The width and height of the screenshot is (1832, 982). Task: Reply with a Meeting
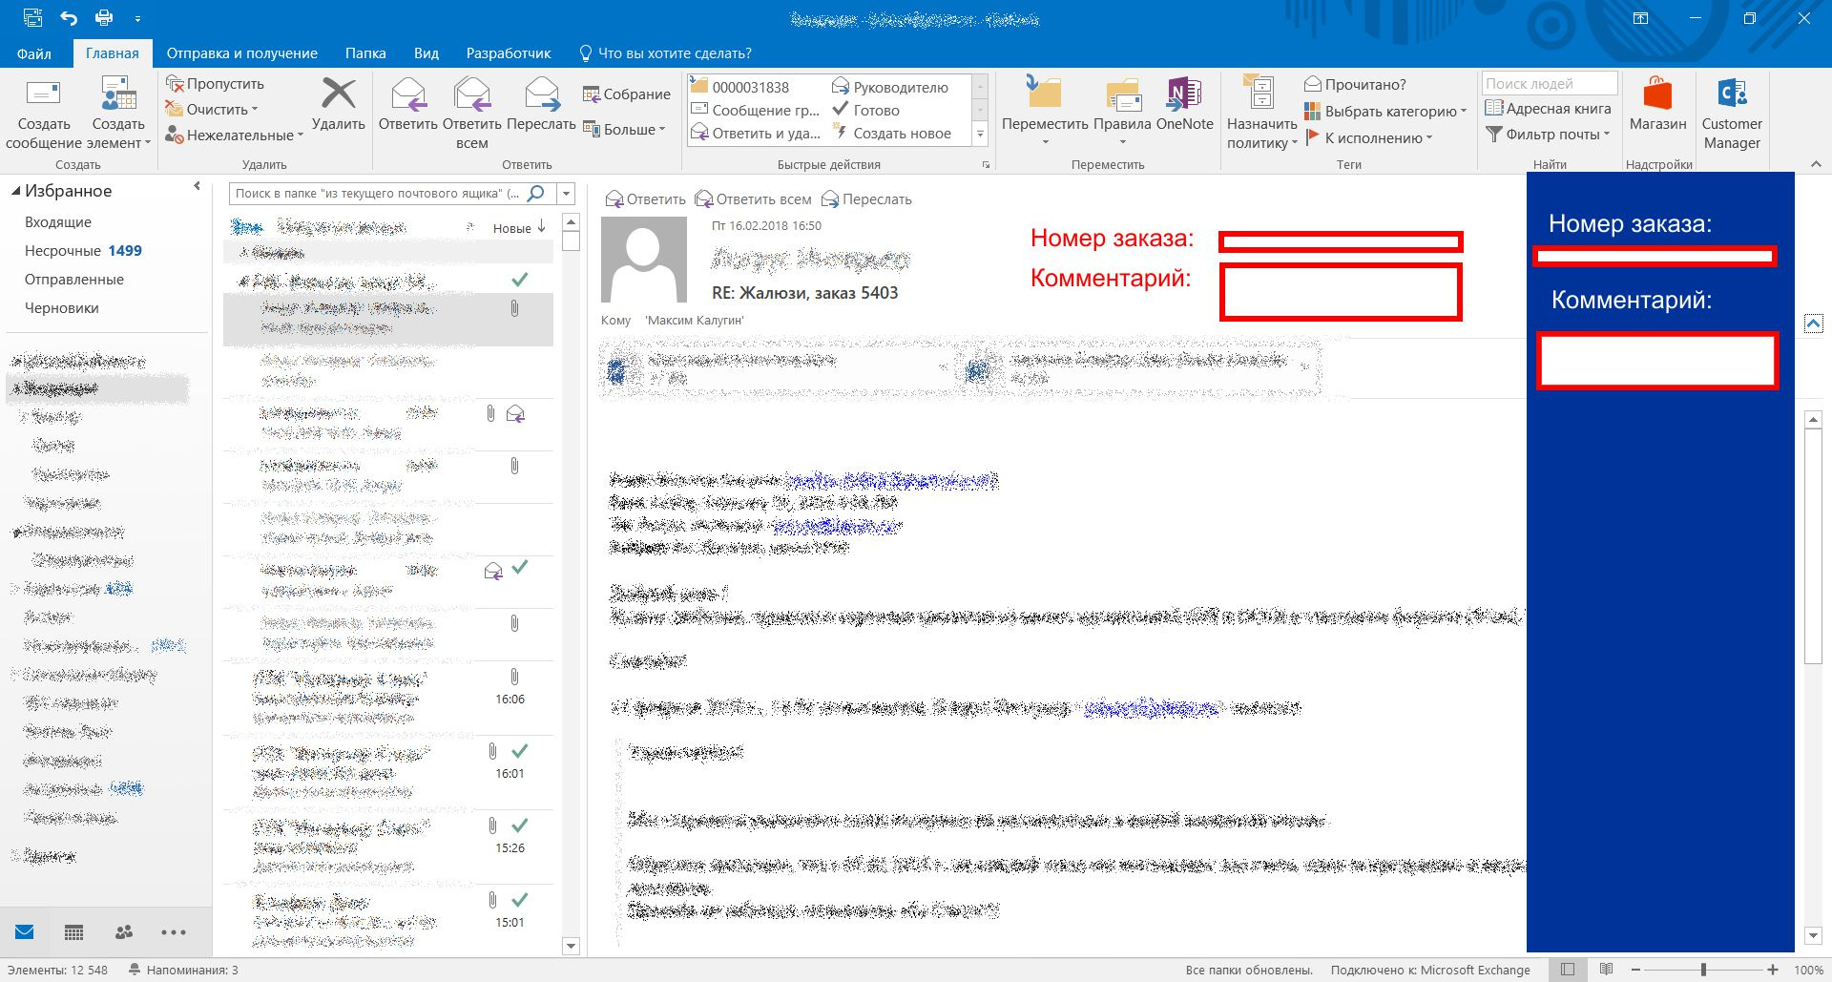point(627,94)
